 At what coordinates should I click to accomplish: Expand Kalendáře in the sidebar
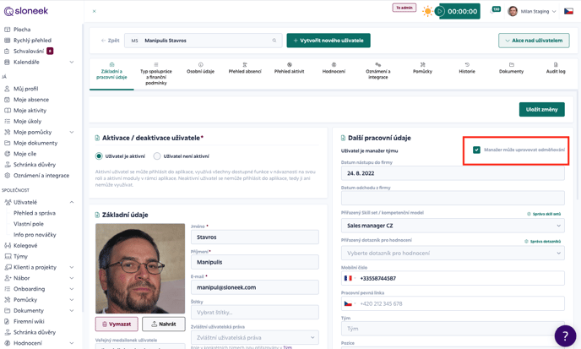click(x=72, y=62)
